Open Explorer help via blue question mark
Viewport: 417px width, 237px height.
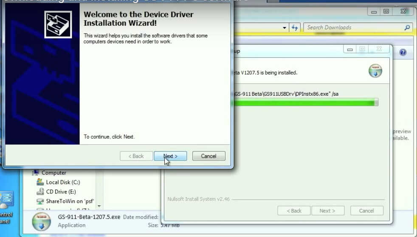tap(403, 52)
